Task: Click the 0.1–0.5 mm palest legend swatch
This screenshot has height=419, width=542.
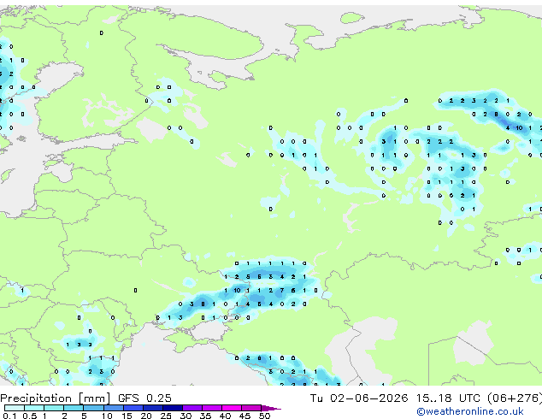Action: click(15, 408)
